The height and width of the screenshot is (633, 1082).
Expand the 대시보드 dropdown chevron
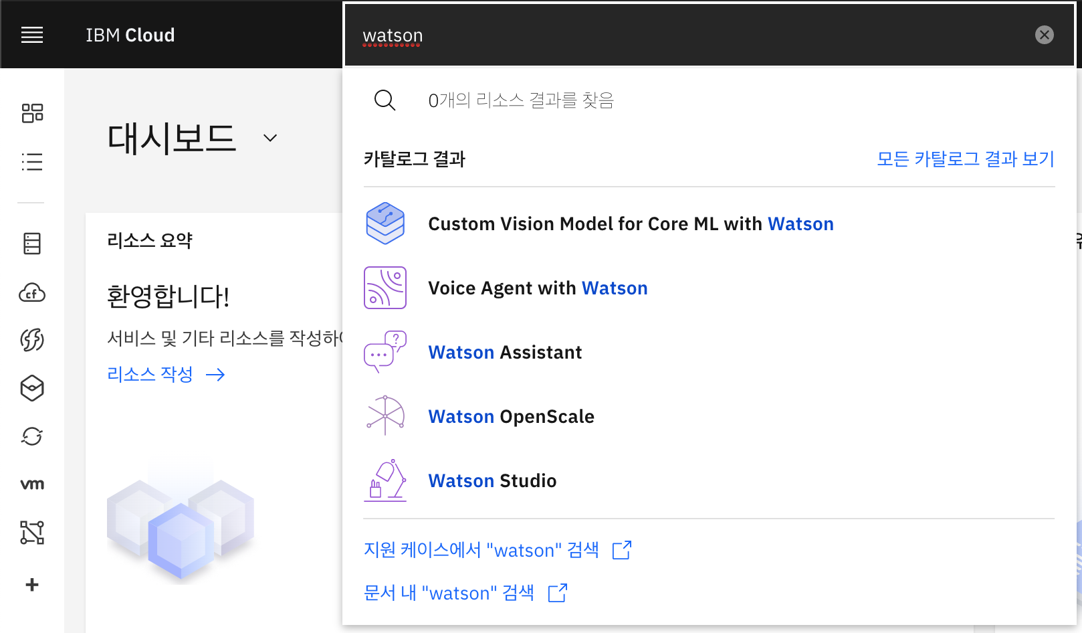click(270, 138)
